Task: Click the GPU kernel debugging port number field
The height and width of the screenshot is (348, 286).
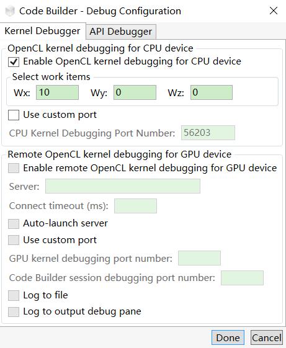Action: coord(199,258)
